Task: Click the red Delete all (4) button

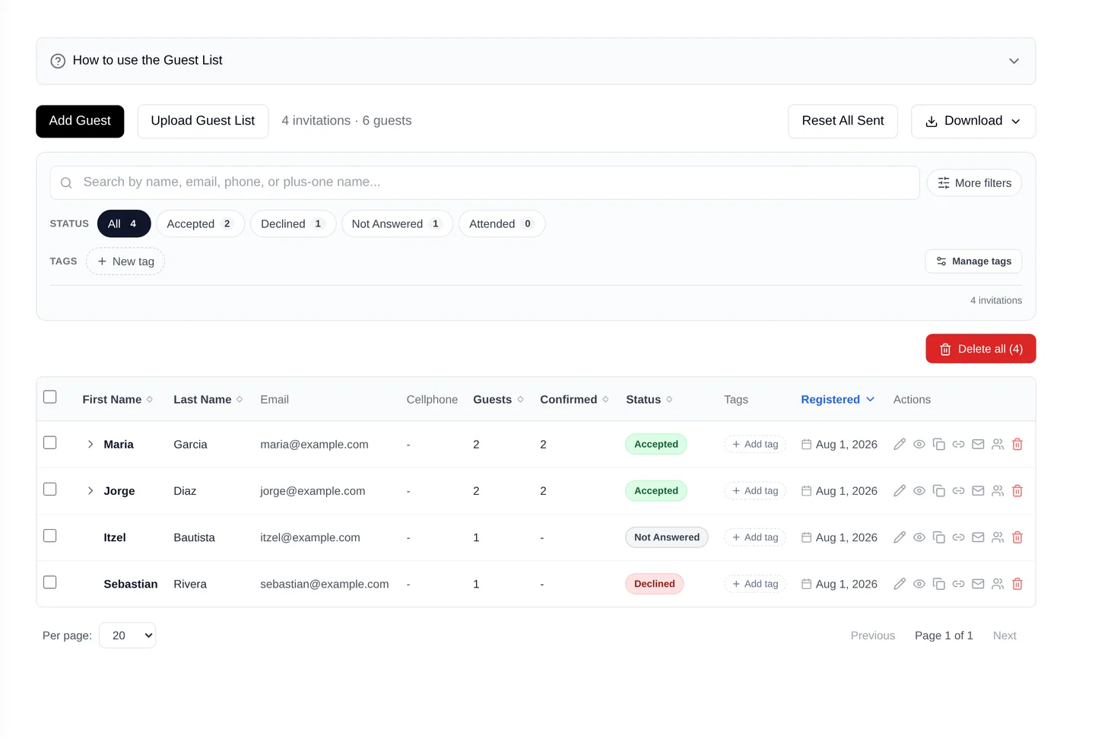Action: pos(981,349)
